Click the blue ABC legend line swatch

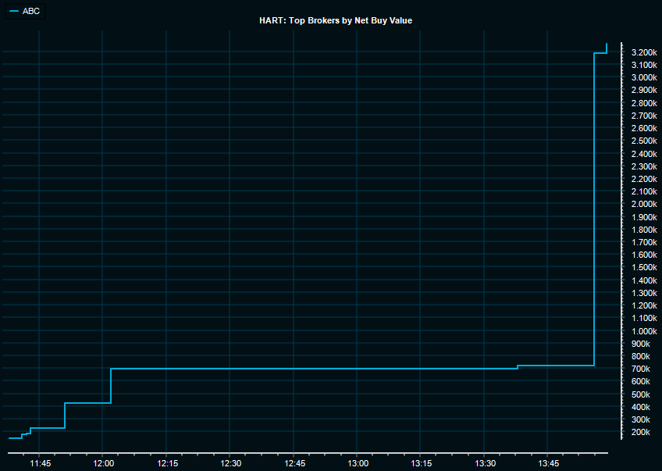tap(14, 11)
